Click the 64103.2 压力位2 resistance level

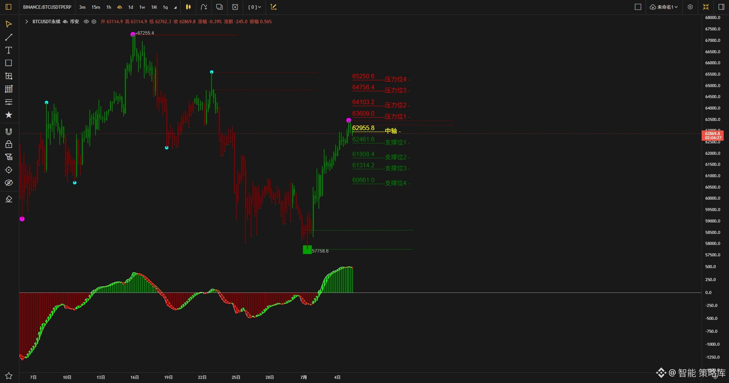381,103
